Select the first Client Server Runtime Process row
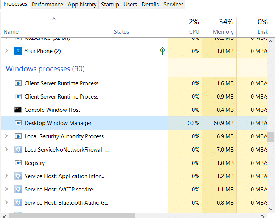The image size is (275, 218). (x=61, y=83)
